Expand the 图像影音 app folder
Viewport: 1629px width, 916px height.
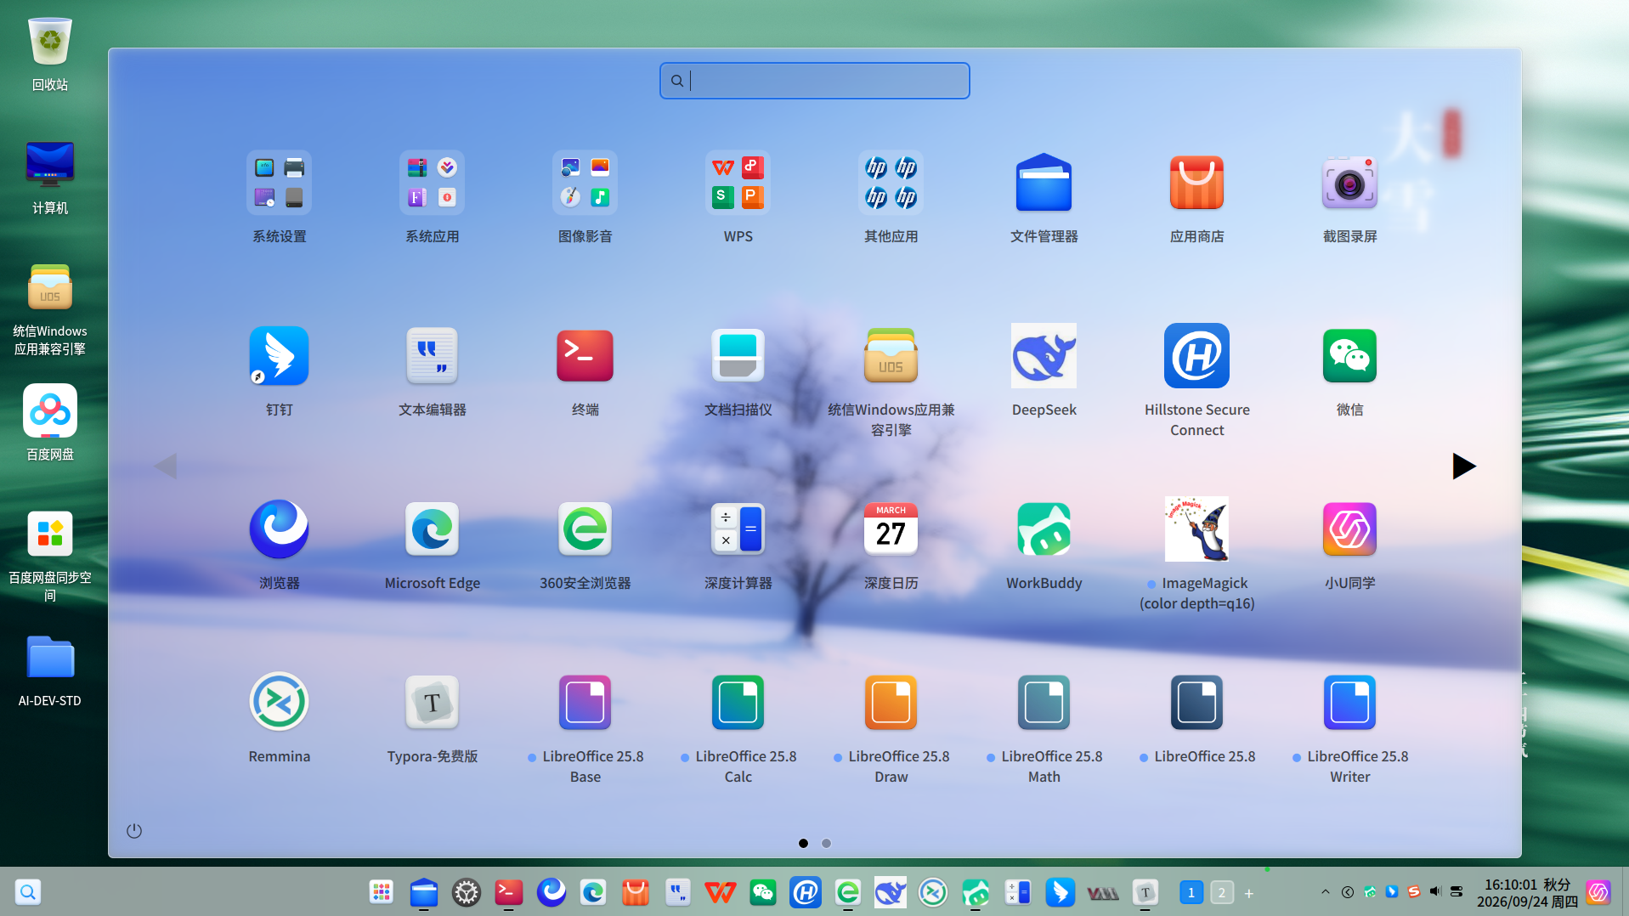tap(585, 183)
